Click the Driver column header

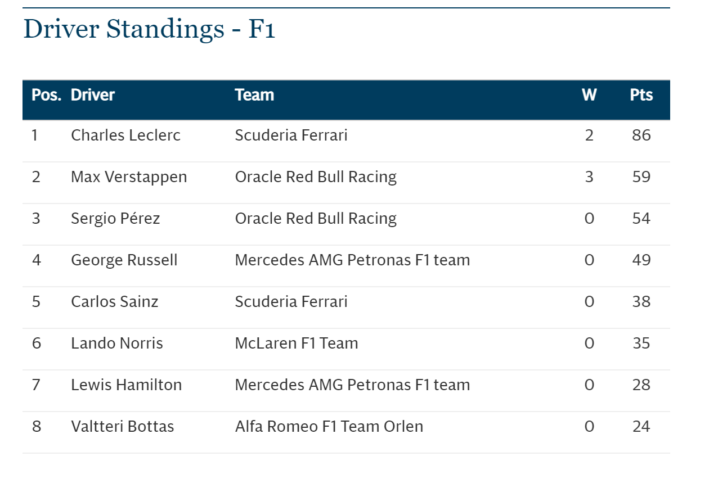(x=93, y=95)
